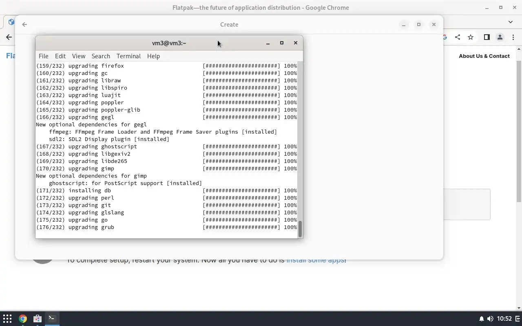Minimize the vm3@vm3 terminal window
This screenshot has width=522, height=326.
[x=268, y=43]
